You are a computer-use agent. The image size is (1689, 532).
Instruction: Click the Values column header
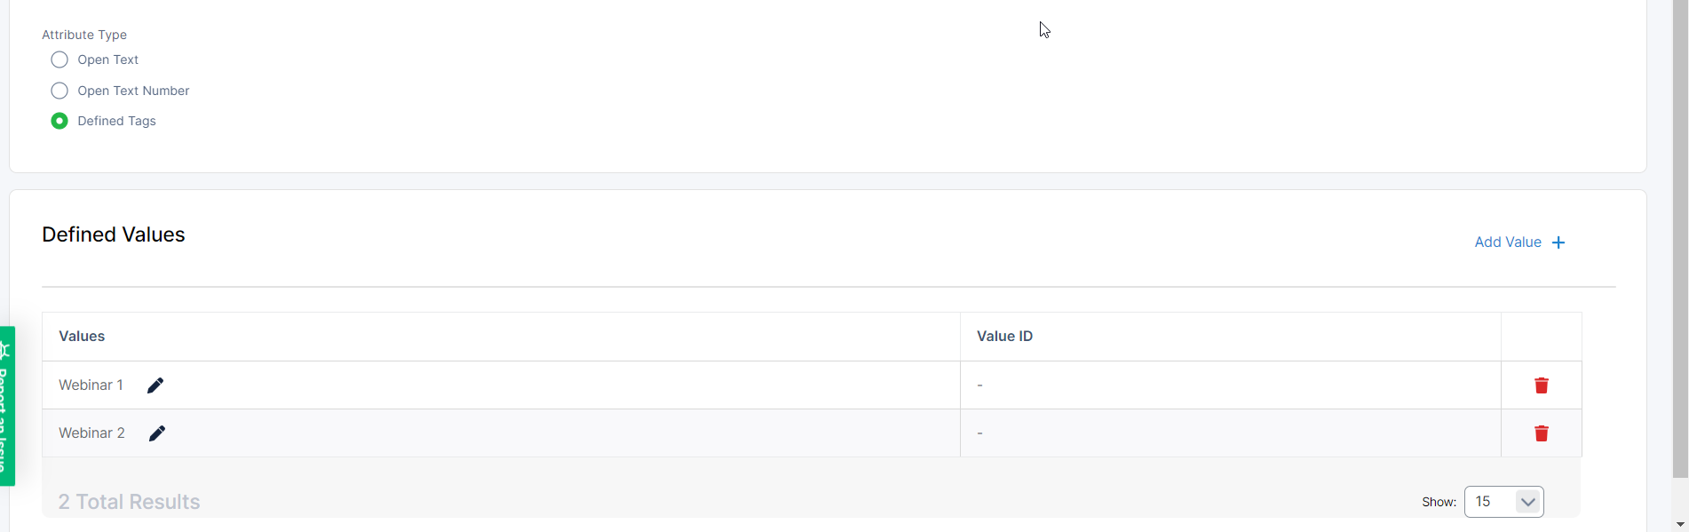point(82,337)
